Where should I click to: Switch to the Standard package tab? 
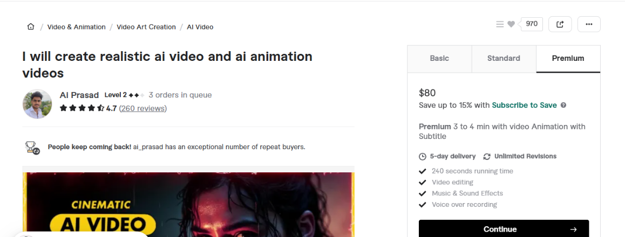pyautogui.click(x=504, y=59)
